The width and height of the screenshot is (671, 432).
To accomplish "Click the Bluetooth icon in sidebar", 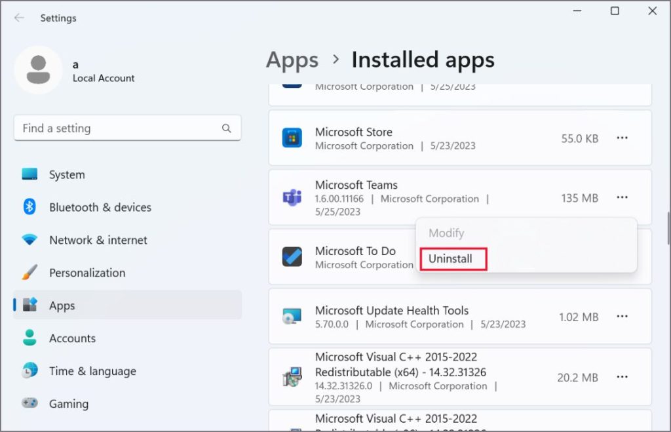I will pyautogui.click(x=29, y=206).
